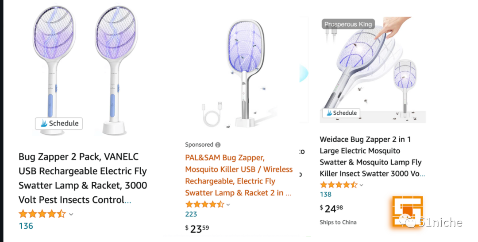Expand rating breakdown arrow for PAL&SAM product

228,205
